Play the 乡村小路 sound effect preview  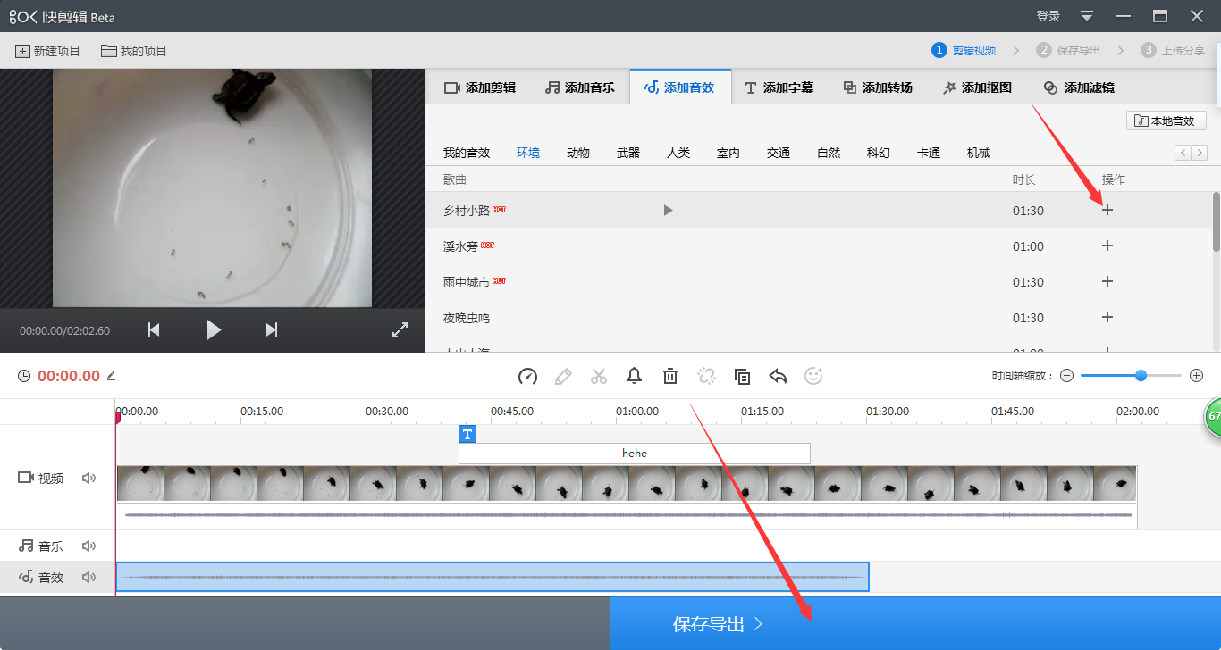pyautogui.click(x=668, y=210)
